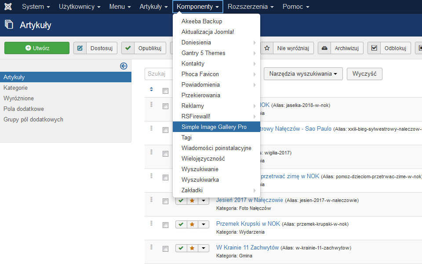Click drag handle of W Krainie 11 Zachwytów row

151,247
